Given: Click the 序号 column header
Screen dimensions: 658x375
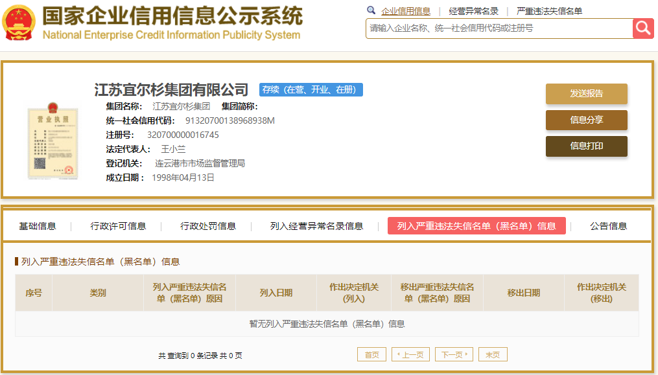Looking at the screenshot, I should 34,293.
